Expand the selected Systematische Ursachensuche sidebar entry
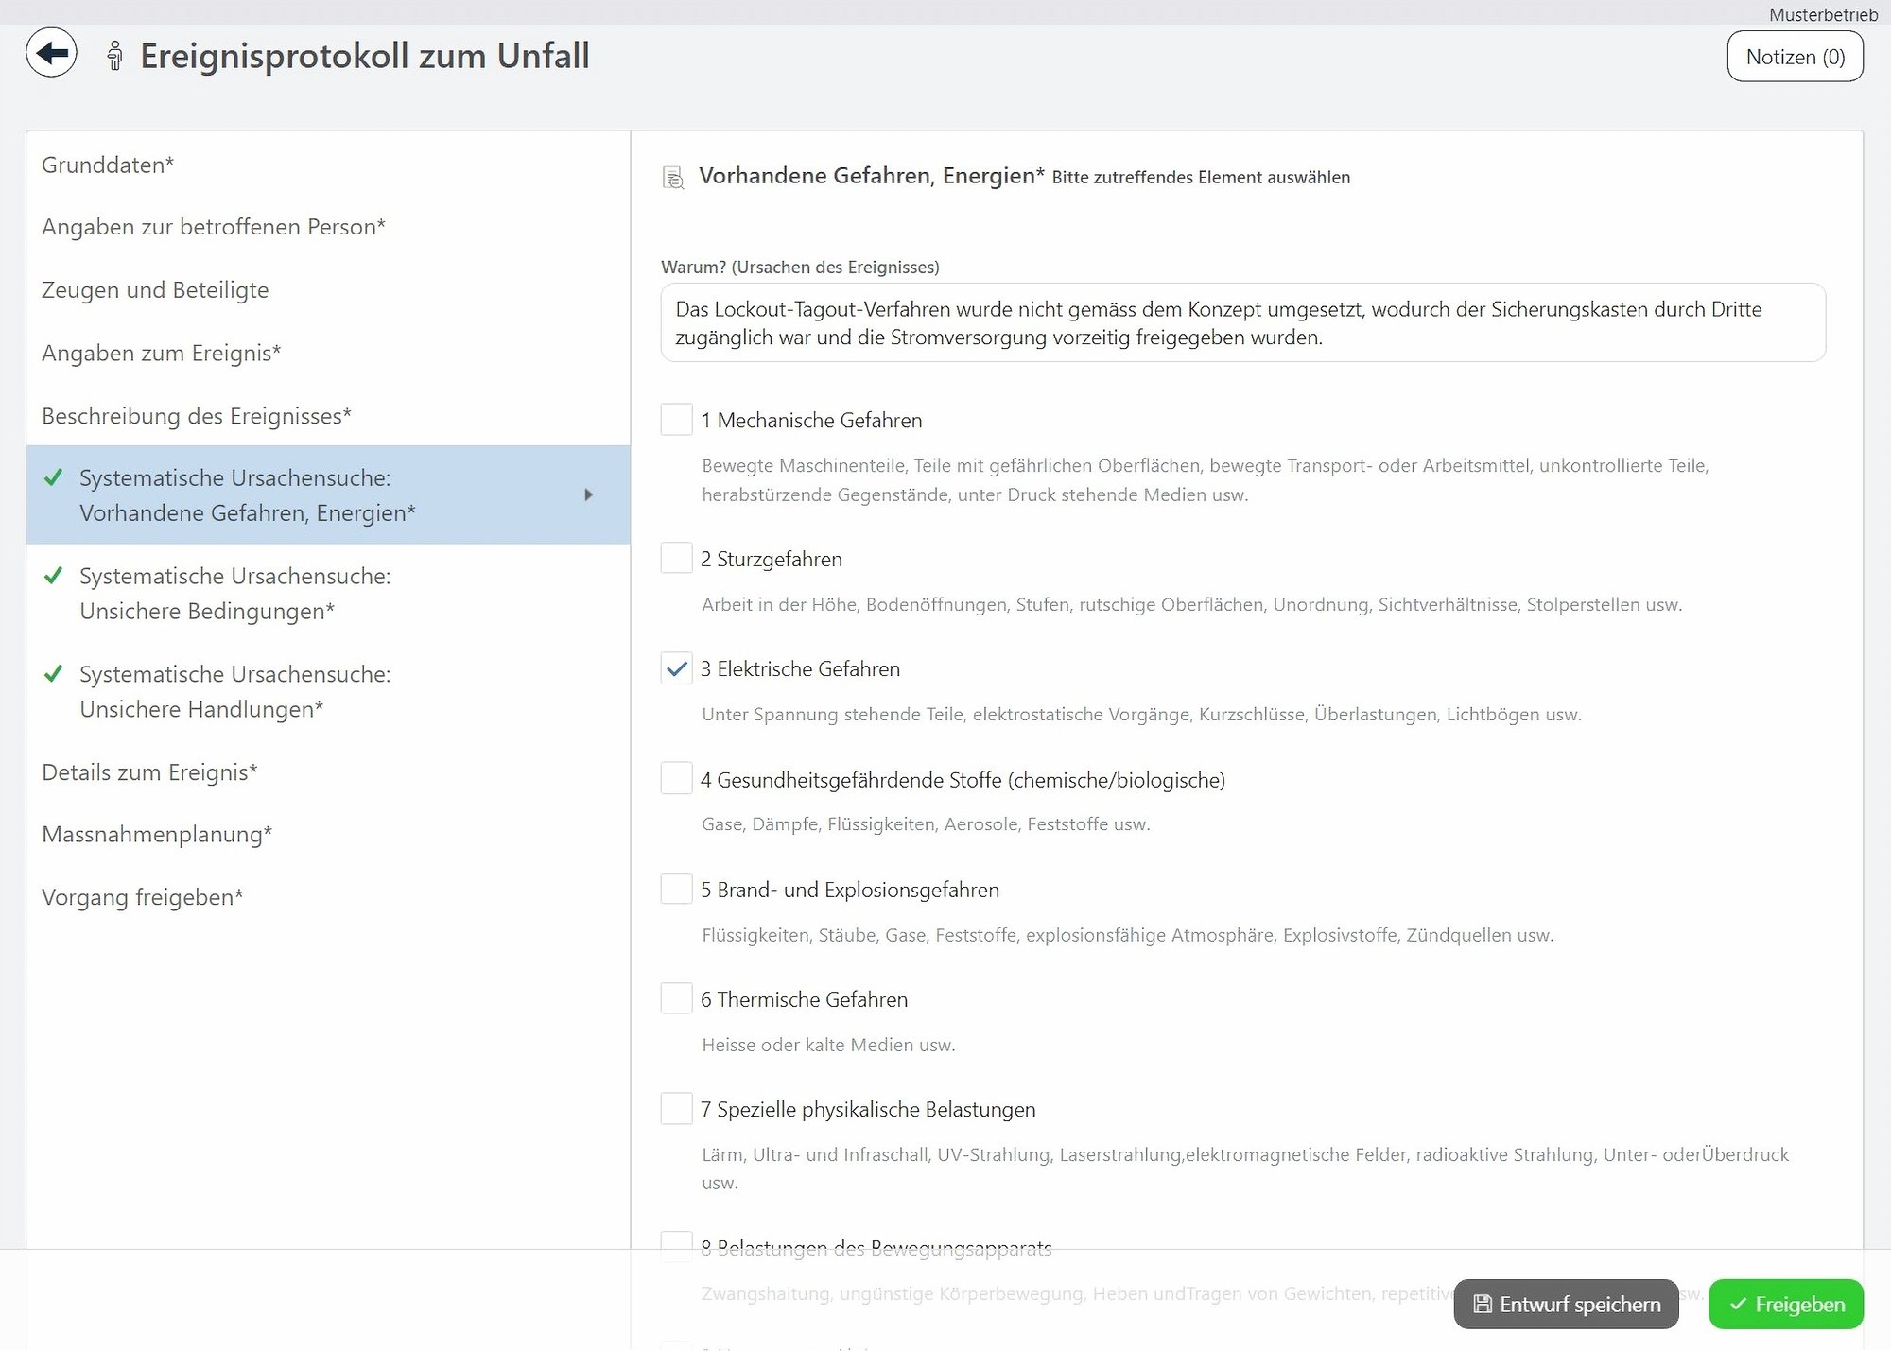The width and height of the screenshot is (1891, 1351). tap(590, 494)
